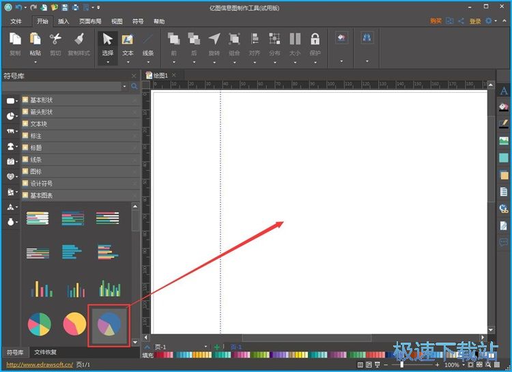Screen dimensions: 512x372
Task: Click the Paste (粘贴) ribbon icon
Action: (35, 39)
